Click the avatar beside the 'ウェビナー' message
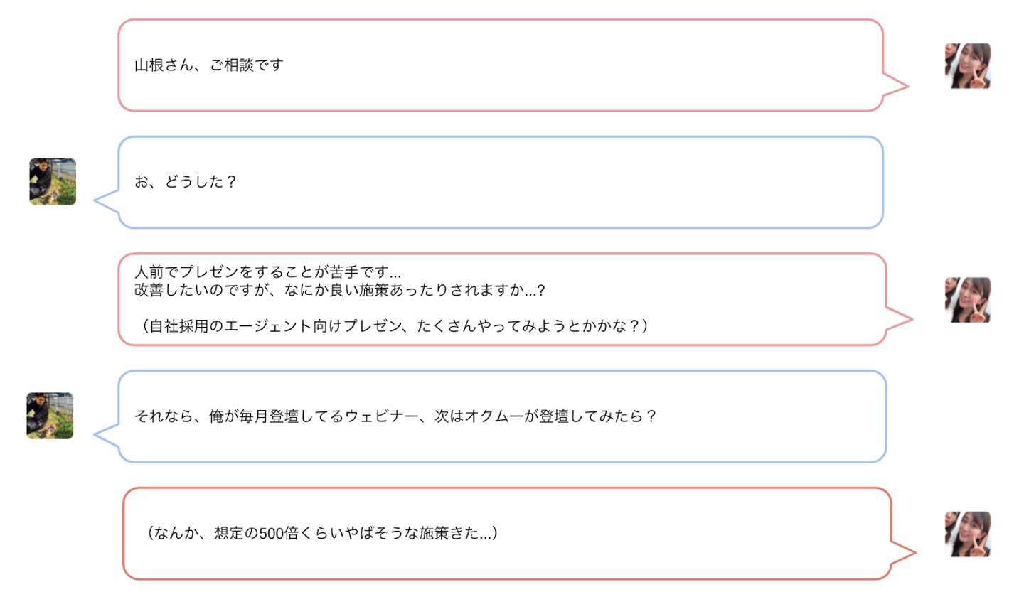Screen dimensions: 1024x592 point(50,415)
